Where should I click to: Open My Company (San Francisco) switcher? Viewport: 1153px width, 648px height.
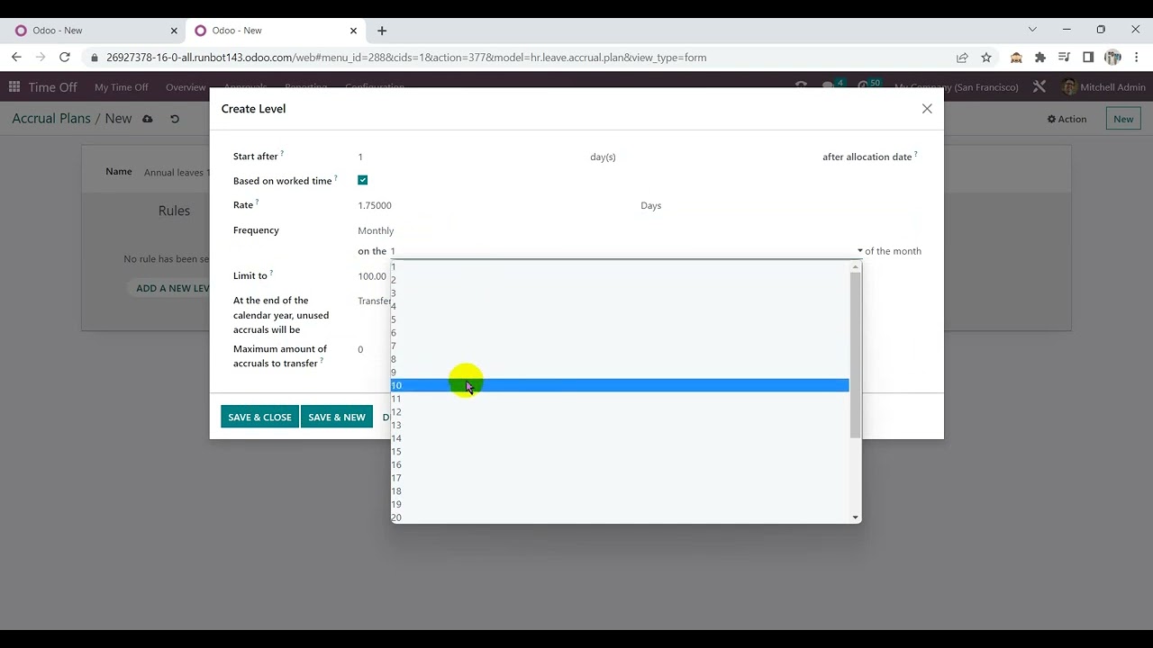pyautogui.click(x=957, y=87)
